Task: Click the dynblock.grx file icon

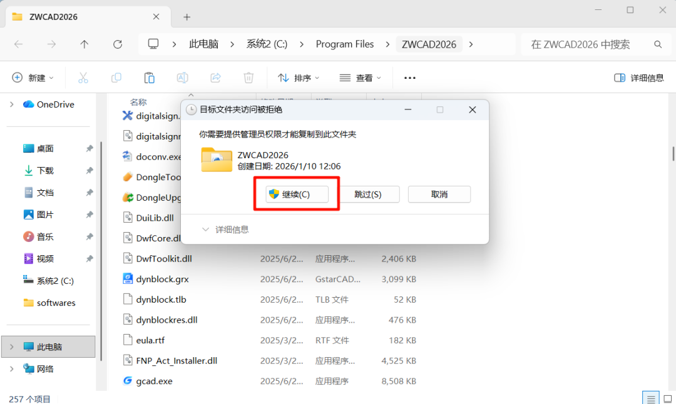Action: click(128, 279)
